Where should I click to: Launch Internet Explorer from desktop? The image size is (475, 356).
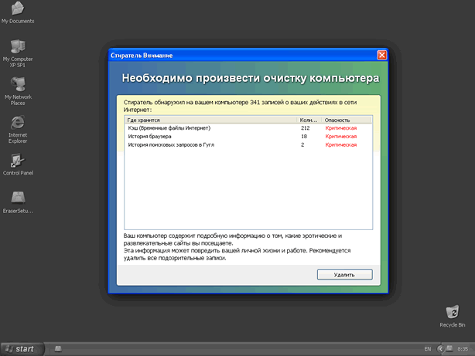(17, 123)
